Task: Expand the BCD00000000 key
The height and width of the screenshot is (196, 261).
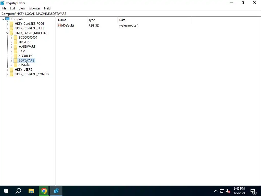Action: pos(11,38)
